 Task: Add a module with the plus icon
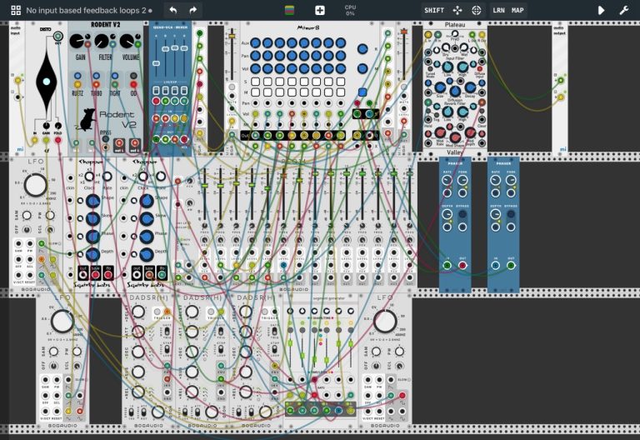click(x=320, y=10)
